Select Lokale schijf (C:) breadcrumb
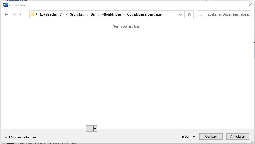Screen dimensions: 255x144 tap(52, 14)
